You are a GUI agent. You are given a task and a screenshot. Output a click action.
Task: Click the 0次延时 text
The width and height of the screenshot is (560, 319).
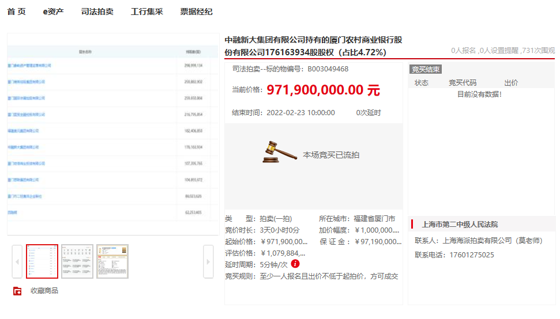point(368,113)
